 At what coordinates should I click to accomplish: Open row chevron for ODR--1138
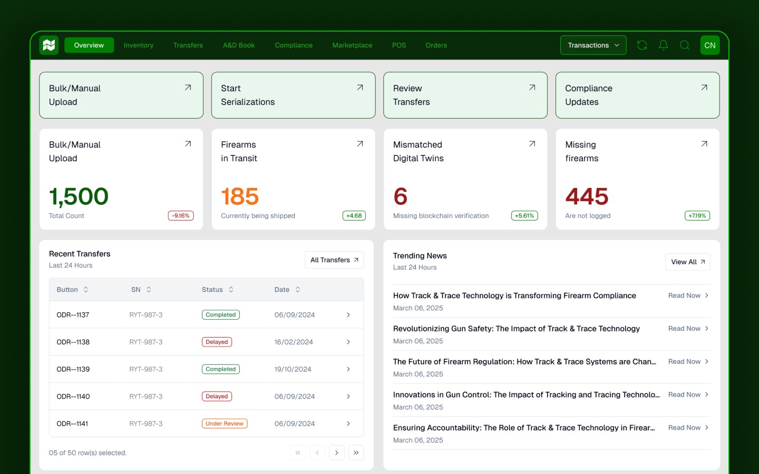tap(348, 342)
